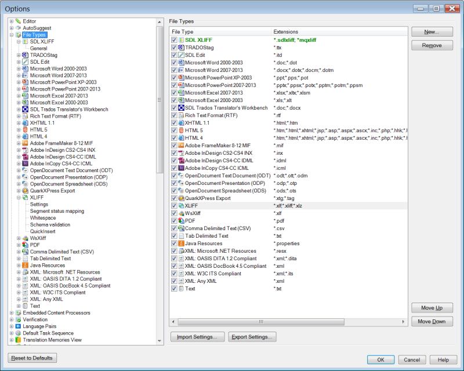Viewport: 464px width, 371px height.
Task: Collapse the File Types tree node
Action: point(12,35)
